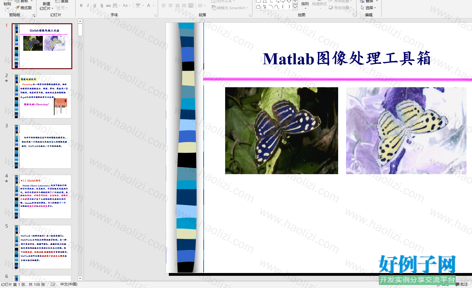Align text to the right

click(177, 6)
